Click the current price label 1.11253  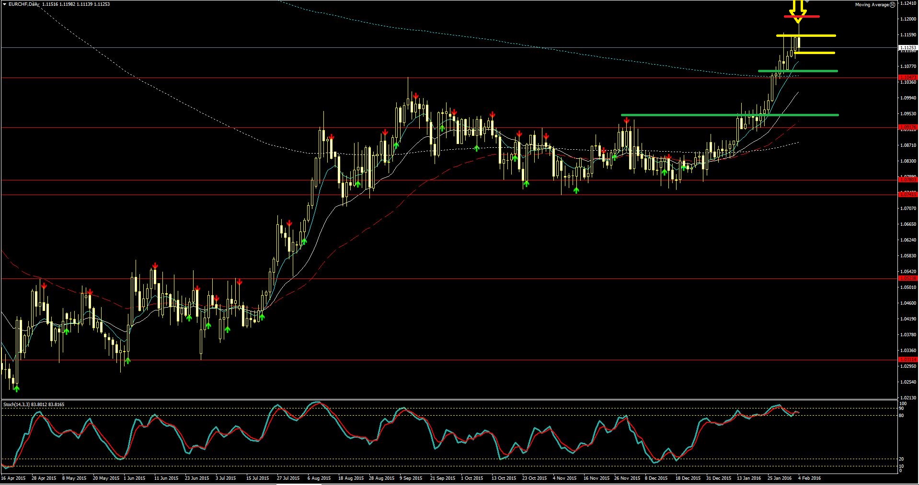908,48
